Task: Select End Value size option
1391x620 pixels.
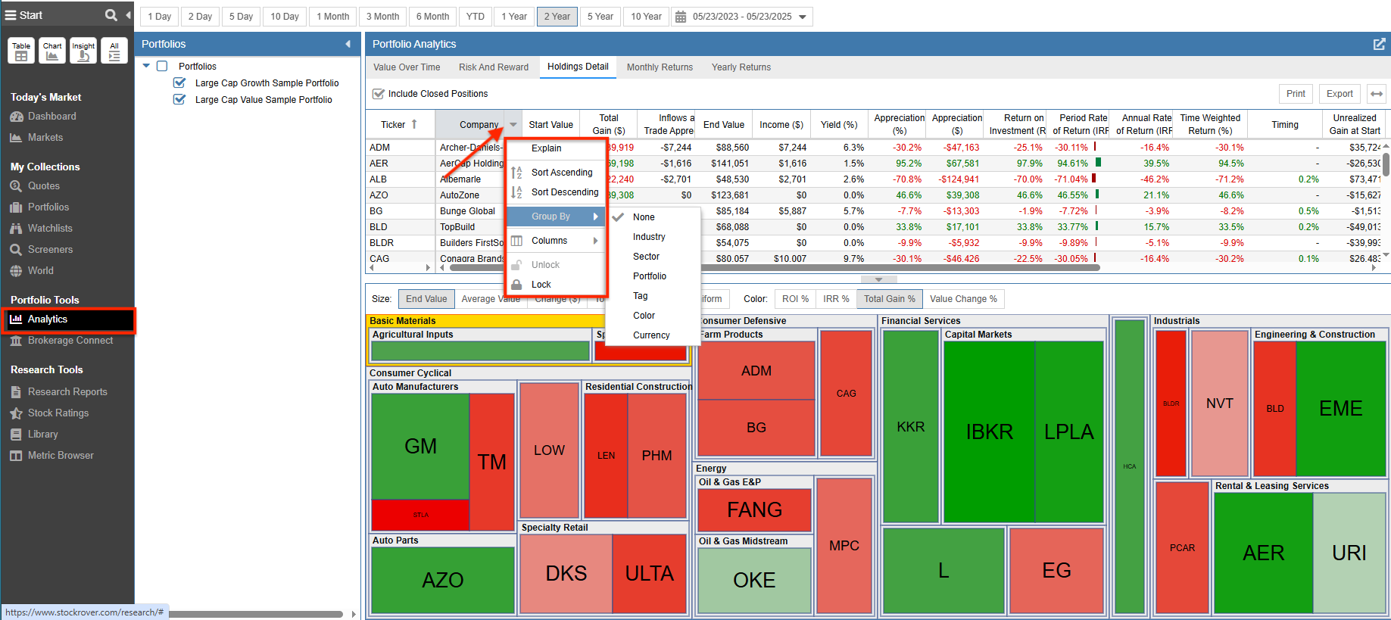Action: pos(426,299)
